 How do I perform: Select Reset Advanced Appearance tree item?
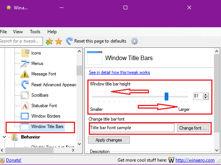(54, 85)
